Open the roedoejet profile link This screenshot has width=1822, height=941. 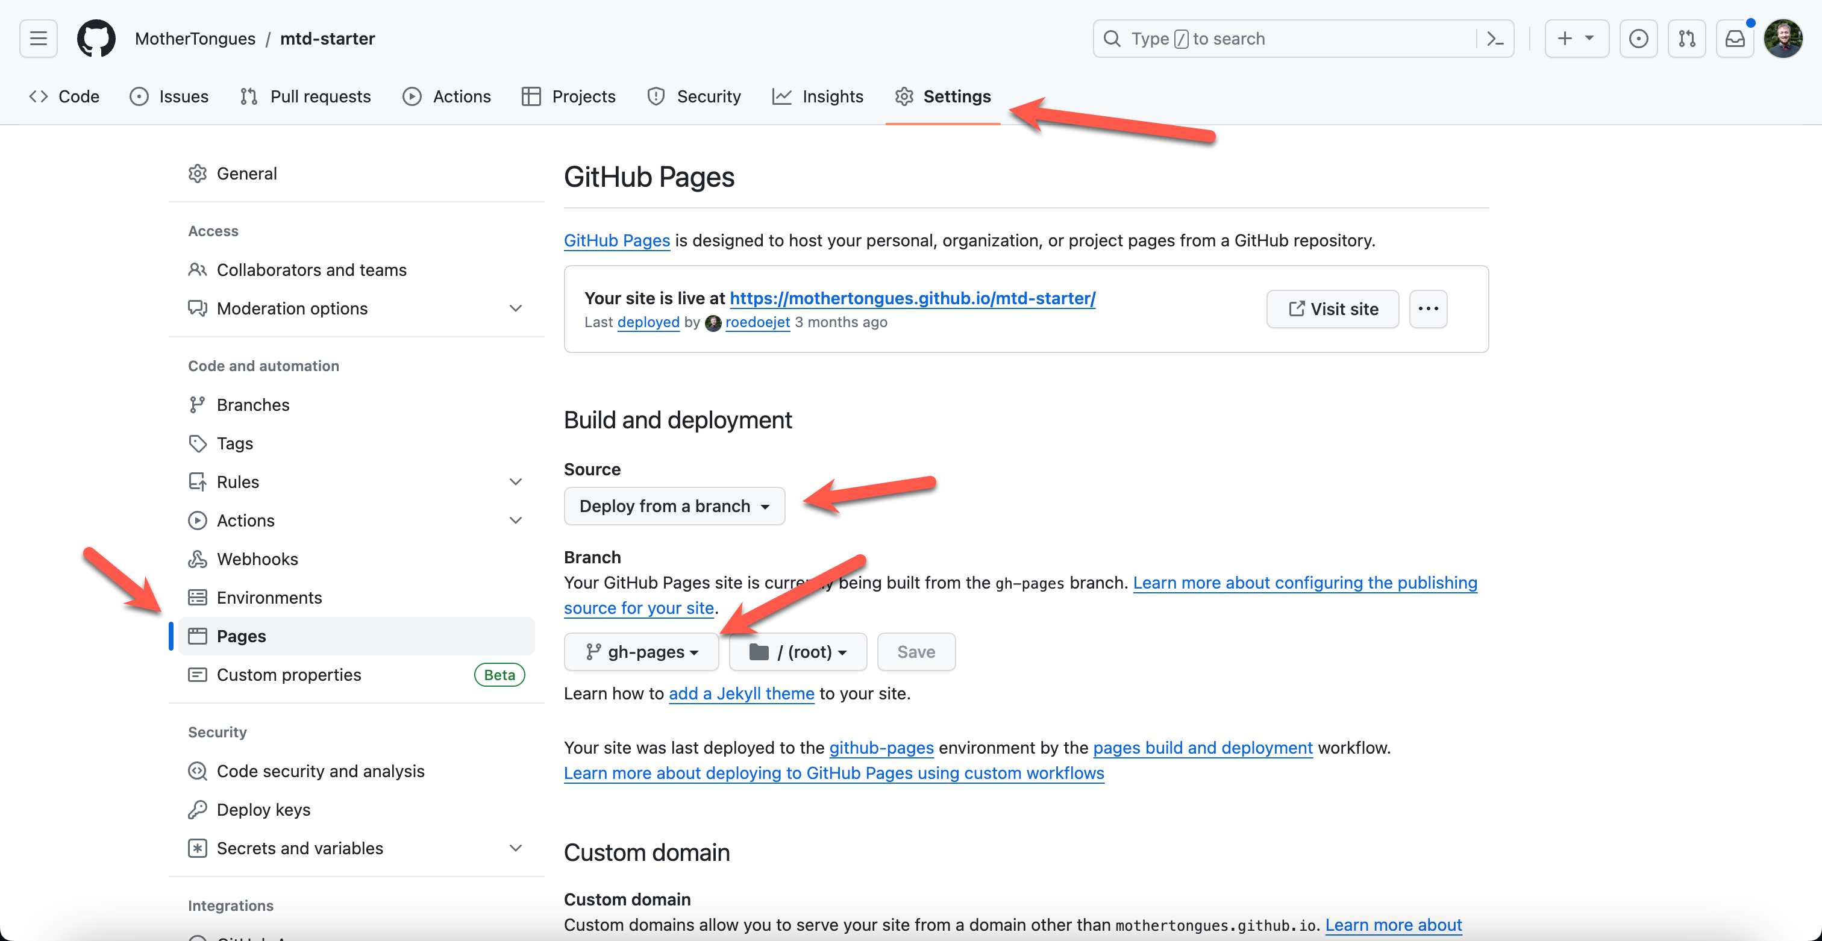(757, 322)
